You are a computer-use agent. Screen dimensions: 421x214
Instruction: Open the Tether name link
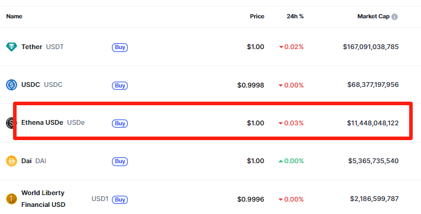click(x=32, y=47)
